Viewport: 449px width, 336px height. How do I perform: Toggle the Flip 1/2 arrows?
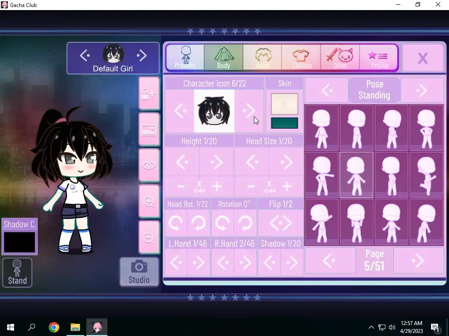281,223
